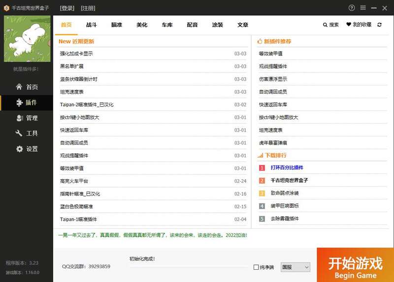Switch to the 战斗 tab
The width and height of the screenshot is (394, 282).
point(92,25)
